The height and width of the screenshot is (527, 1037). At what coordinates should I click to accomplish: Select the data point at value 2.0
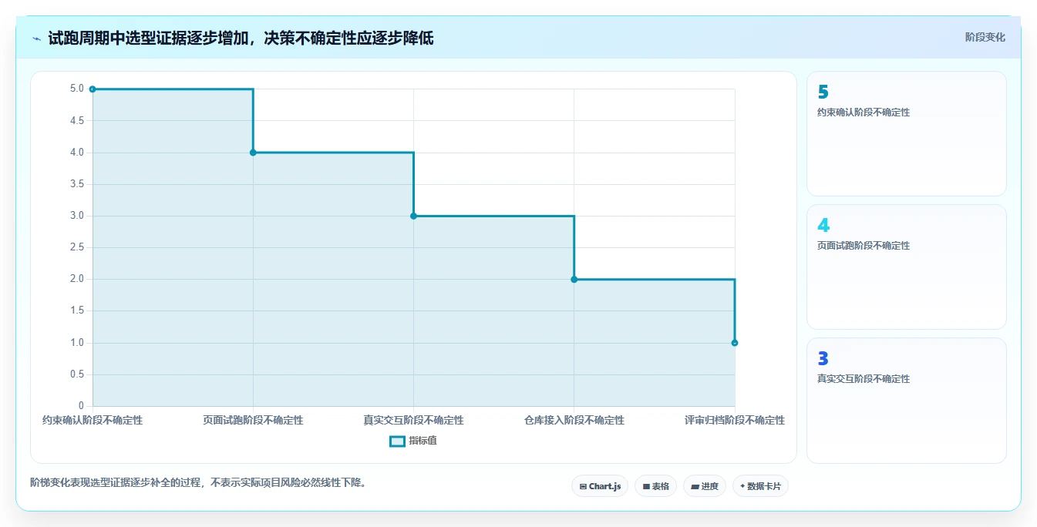[x=574, y=279]
